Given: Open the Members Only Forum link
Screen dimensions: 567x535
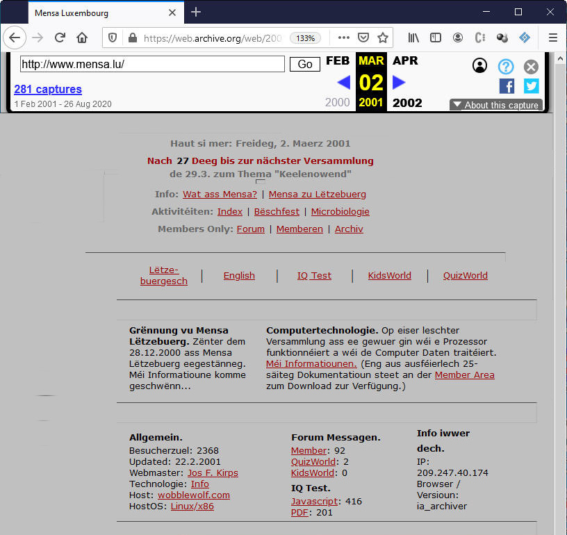Looking at the screenshot, I should click(251, 229).
